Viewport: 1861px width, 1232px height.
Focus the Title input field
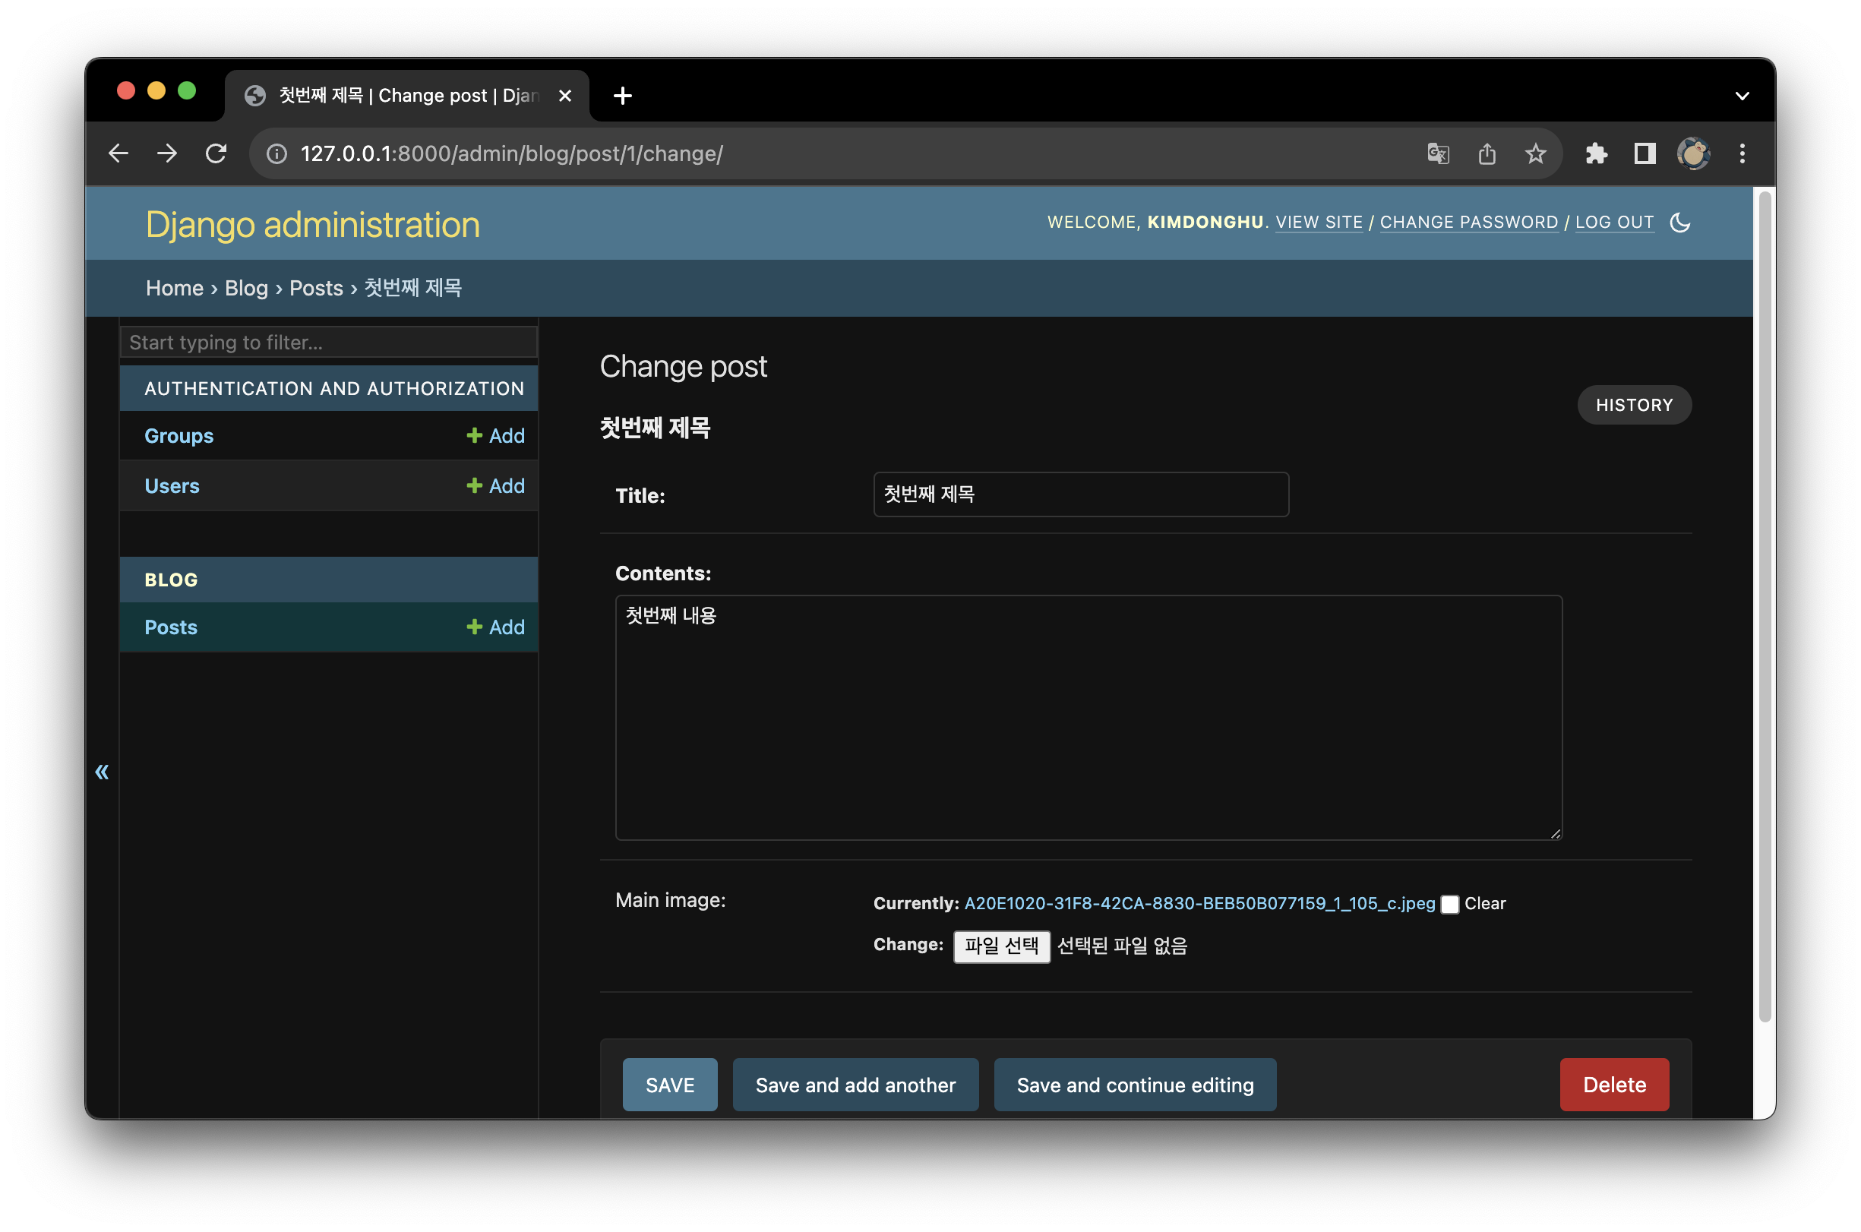click(1080, 494)
